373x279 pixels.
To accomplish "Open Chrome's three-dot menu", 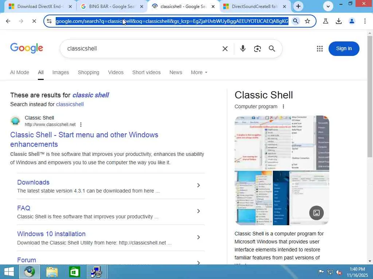I will pos(365,21).
